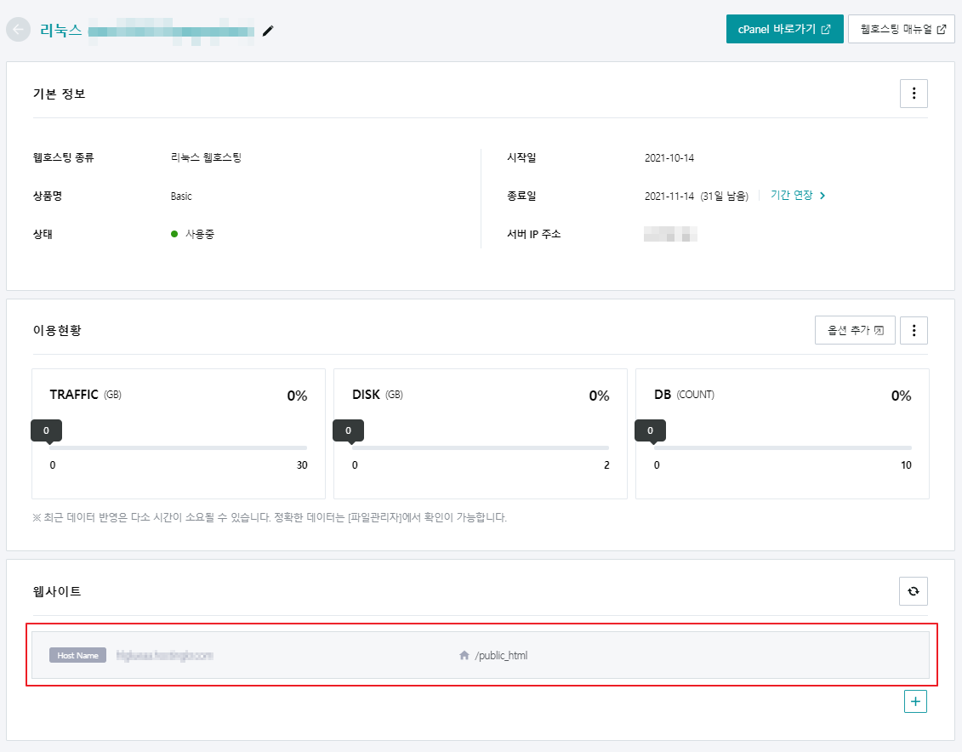Click the DISK 0 value tooltip
962x752 pixels.
tap(348, 430)
